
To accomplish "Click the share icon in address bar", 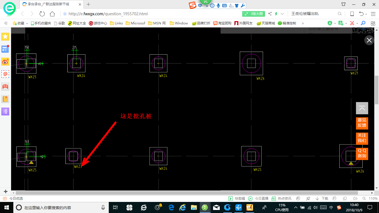I will (270, 14).
